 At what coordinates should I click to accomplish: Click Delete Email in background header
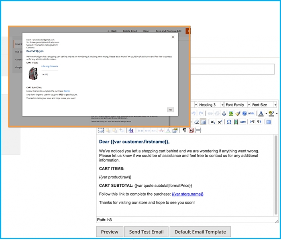(x=130, y=31)
